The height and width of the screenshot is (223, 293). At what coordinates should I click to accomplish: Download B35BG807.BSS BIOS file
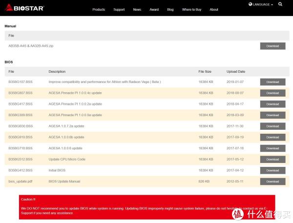pyautogui.click(x=272, y=93)
